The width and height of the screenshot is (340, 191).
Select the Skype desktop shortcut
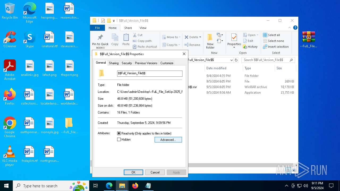29,40
